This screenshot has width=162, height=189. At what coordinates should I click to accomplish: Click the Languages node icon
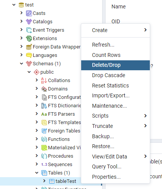(29, 55)
